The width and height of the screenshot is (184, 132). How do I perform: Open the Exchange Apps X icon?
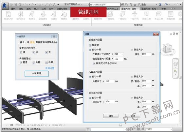point(160,5)
